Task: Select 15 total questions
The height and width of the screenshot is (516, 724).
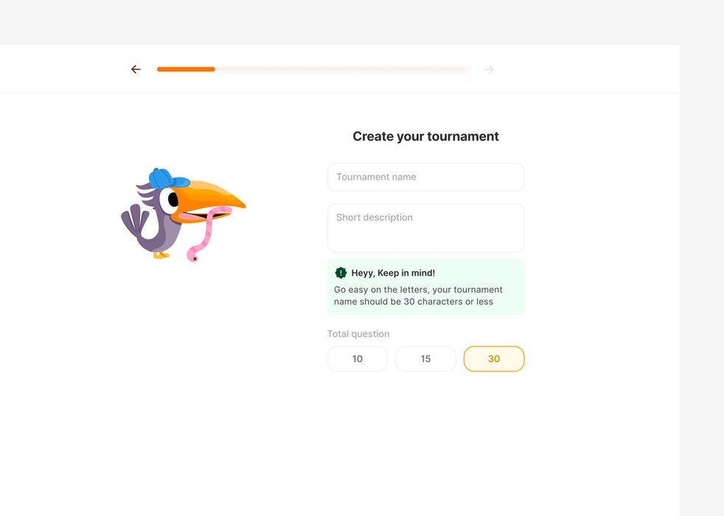Action: [x=425, y=358]
